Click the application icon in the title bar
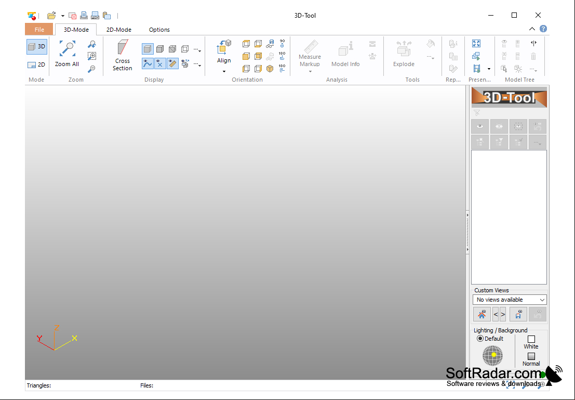Screen dimensions: 575x400 (32, 16)
